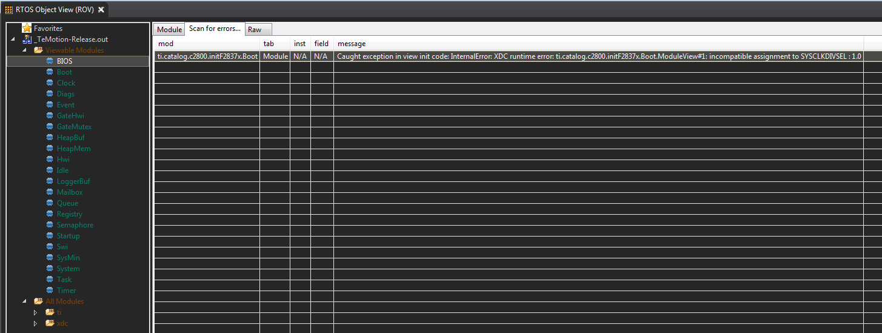Click the N/A cell under field column
882x333 pixels.
click(321, 56)
